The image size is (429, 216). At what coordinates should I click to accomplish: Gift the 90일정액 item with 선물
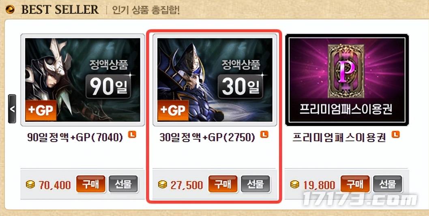[x=123, y=184]
